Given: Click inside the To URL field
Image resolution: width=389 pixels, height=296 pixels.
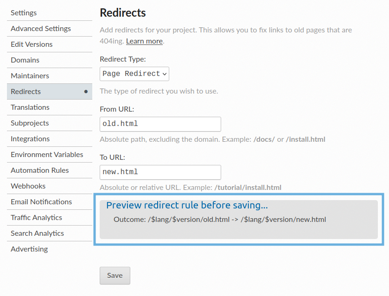Looking at the screenshot, I should coord(160,172).
